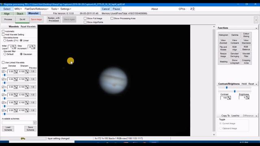260x146 pixels.
Task: Select Gaussian wavelet filter radio button
Action: pyautogui.click(x=21, y=54)
